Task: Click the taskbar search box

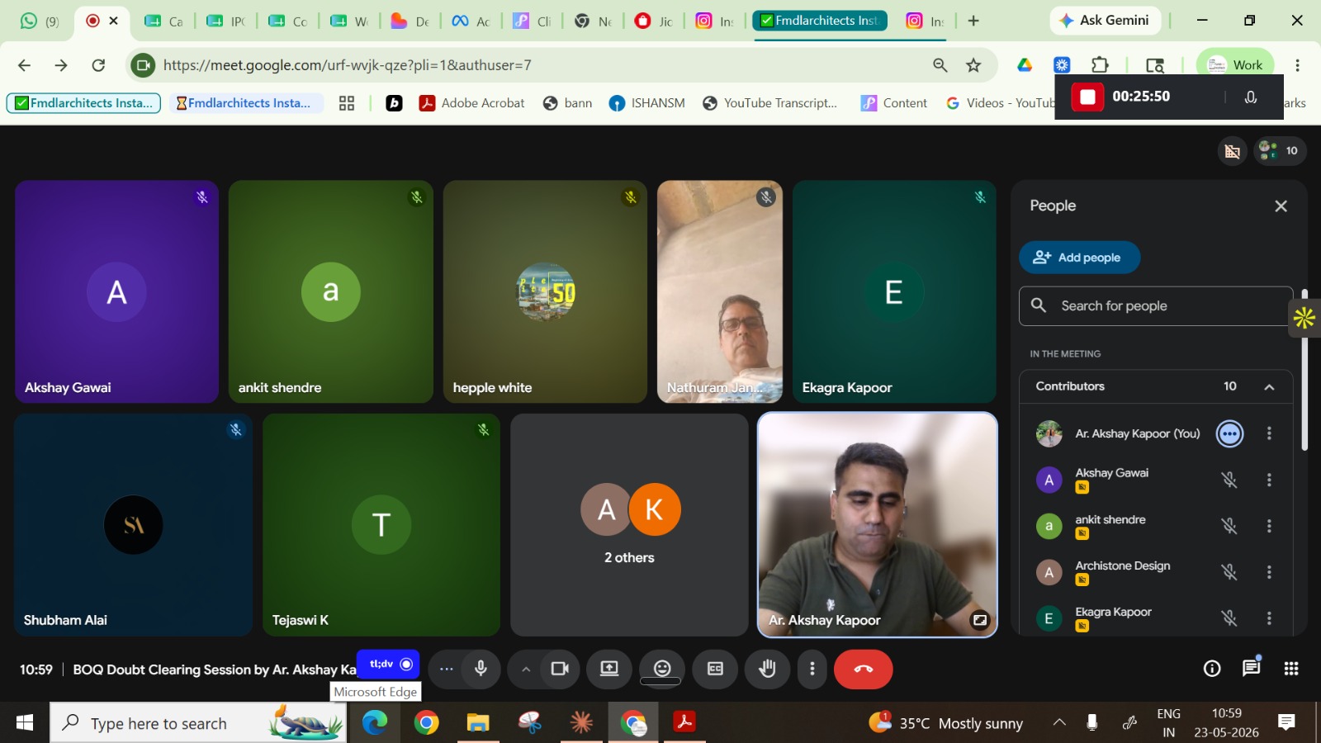Action: pos(198,723)
